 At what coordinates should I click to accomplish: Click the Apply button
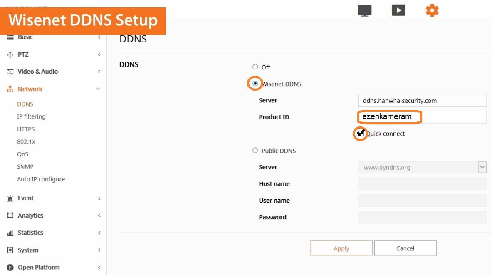[x=341, y=248]
